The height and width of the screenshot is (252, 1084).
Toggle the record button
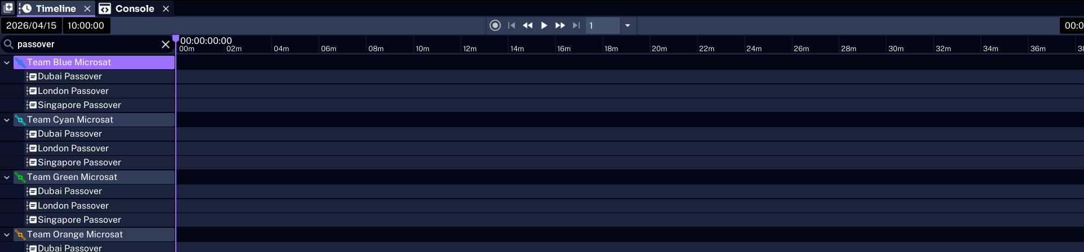[495, 25]
